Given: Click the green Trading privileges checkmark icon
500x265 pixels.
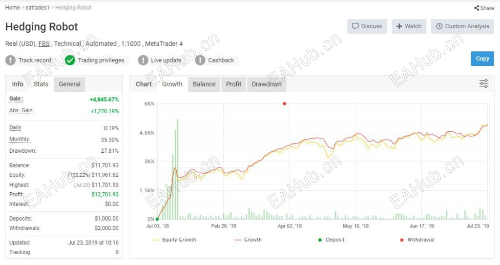Looking at the screenshot, I should click(x=70, y=60).
